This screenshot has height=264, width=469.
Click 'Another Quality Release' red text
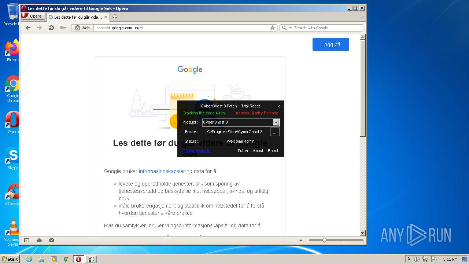257,113
